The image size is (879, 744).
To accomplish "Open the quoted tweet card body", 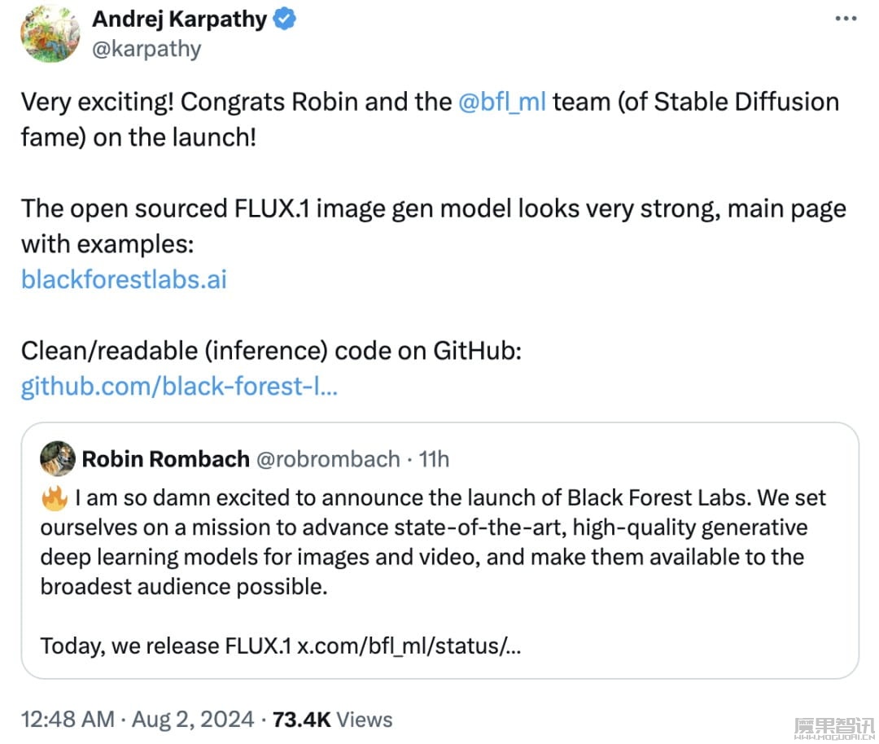I will pos(440,550).
